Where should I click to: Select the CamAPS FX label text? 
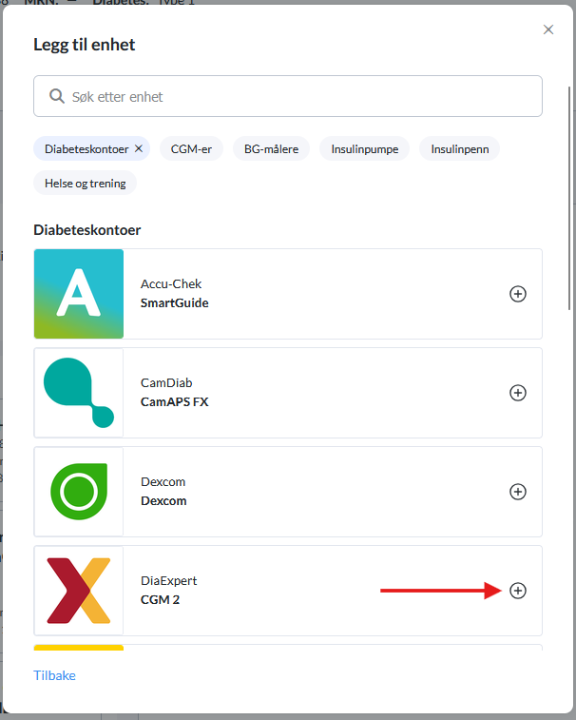(174, 401)
